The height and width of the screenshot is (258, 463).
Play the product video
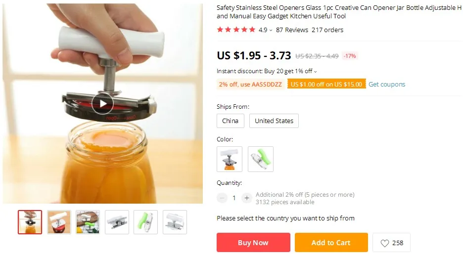[102, 103]
